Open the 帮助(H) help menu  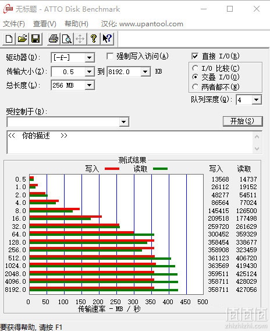(x=76, y=23)
